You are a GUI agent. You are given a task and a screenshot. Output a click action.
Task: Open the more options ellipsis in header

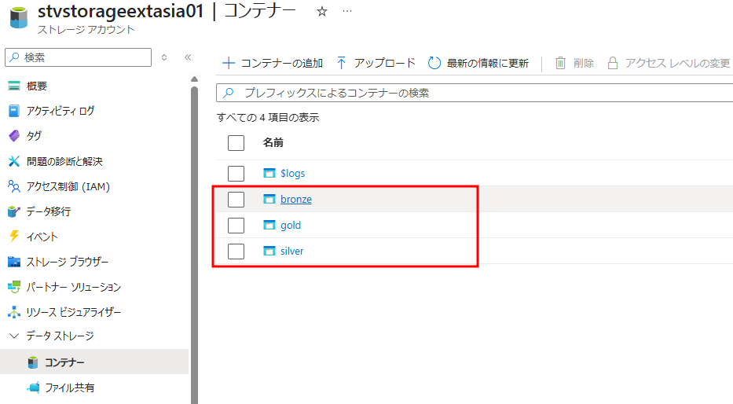tap(347, 12)
